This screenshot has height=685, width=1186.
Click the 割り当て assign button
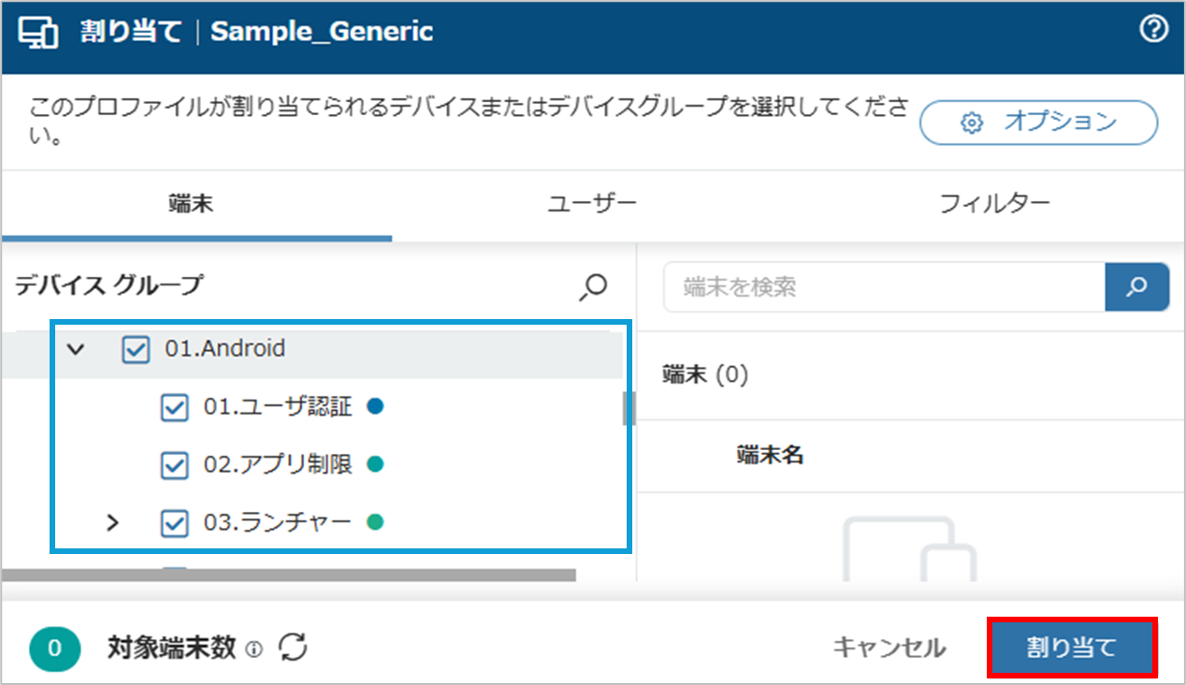tap(1072, 648)
